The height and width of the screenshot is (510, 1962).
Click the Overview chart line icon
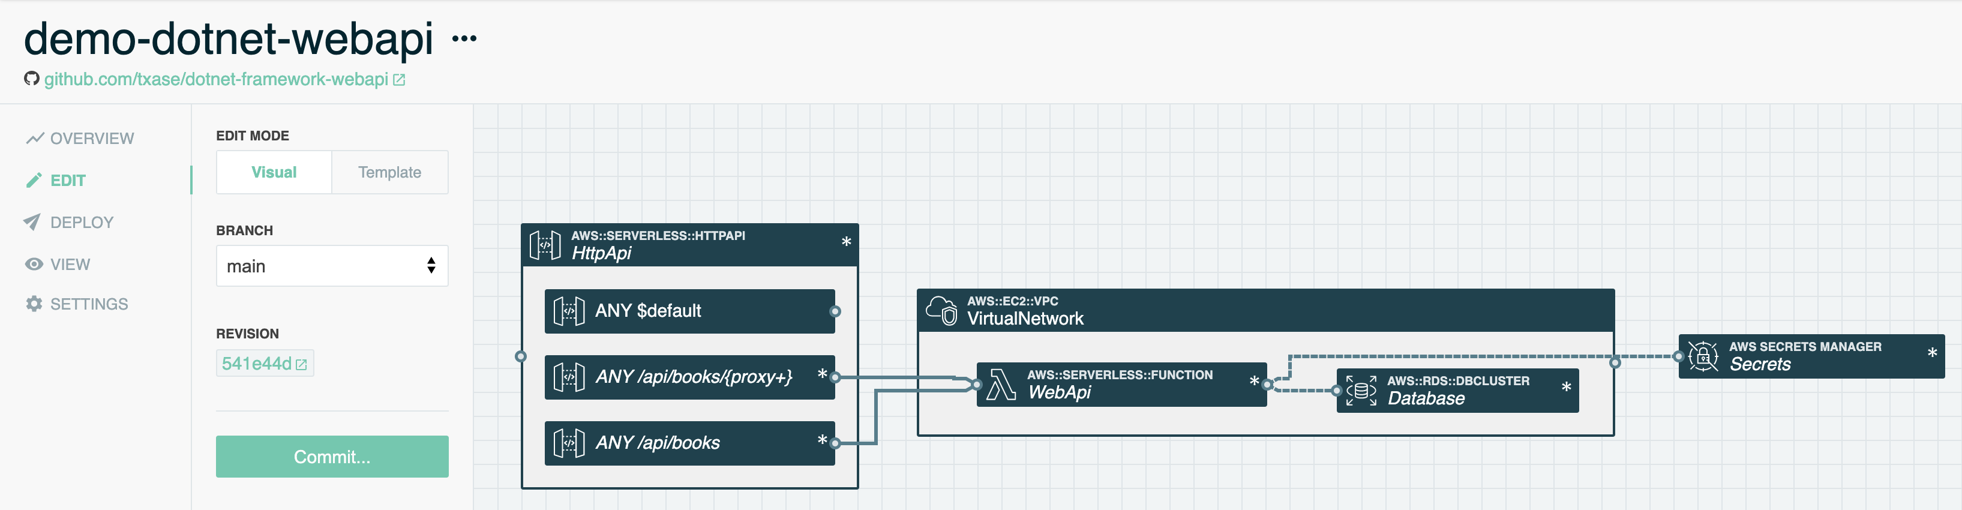(34, 139)
